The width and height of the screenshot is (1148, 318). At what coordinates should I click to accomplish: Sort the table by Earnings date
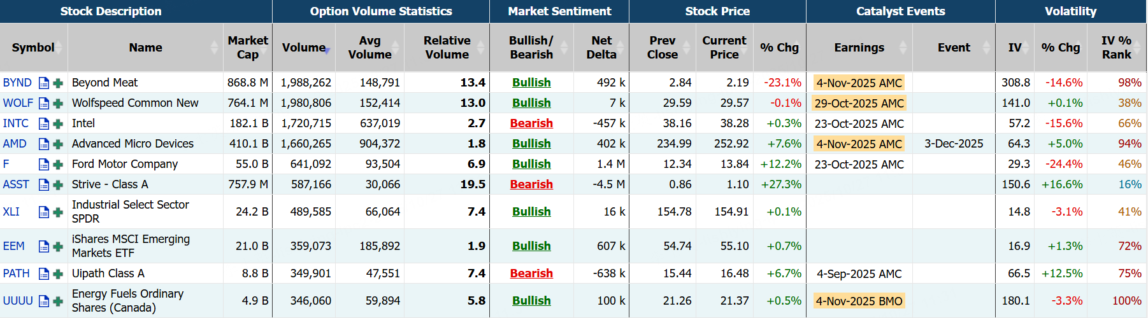(859, 48)
